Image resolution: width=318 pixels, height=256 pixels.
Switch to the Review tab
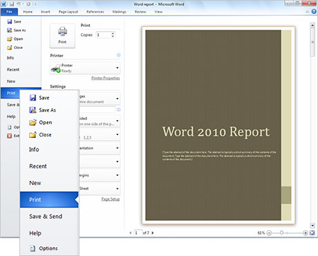(x=140, y=12)
